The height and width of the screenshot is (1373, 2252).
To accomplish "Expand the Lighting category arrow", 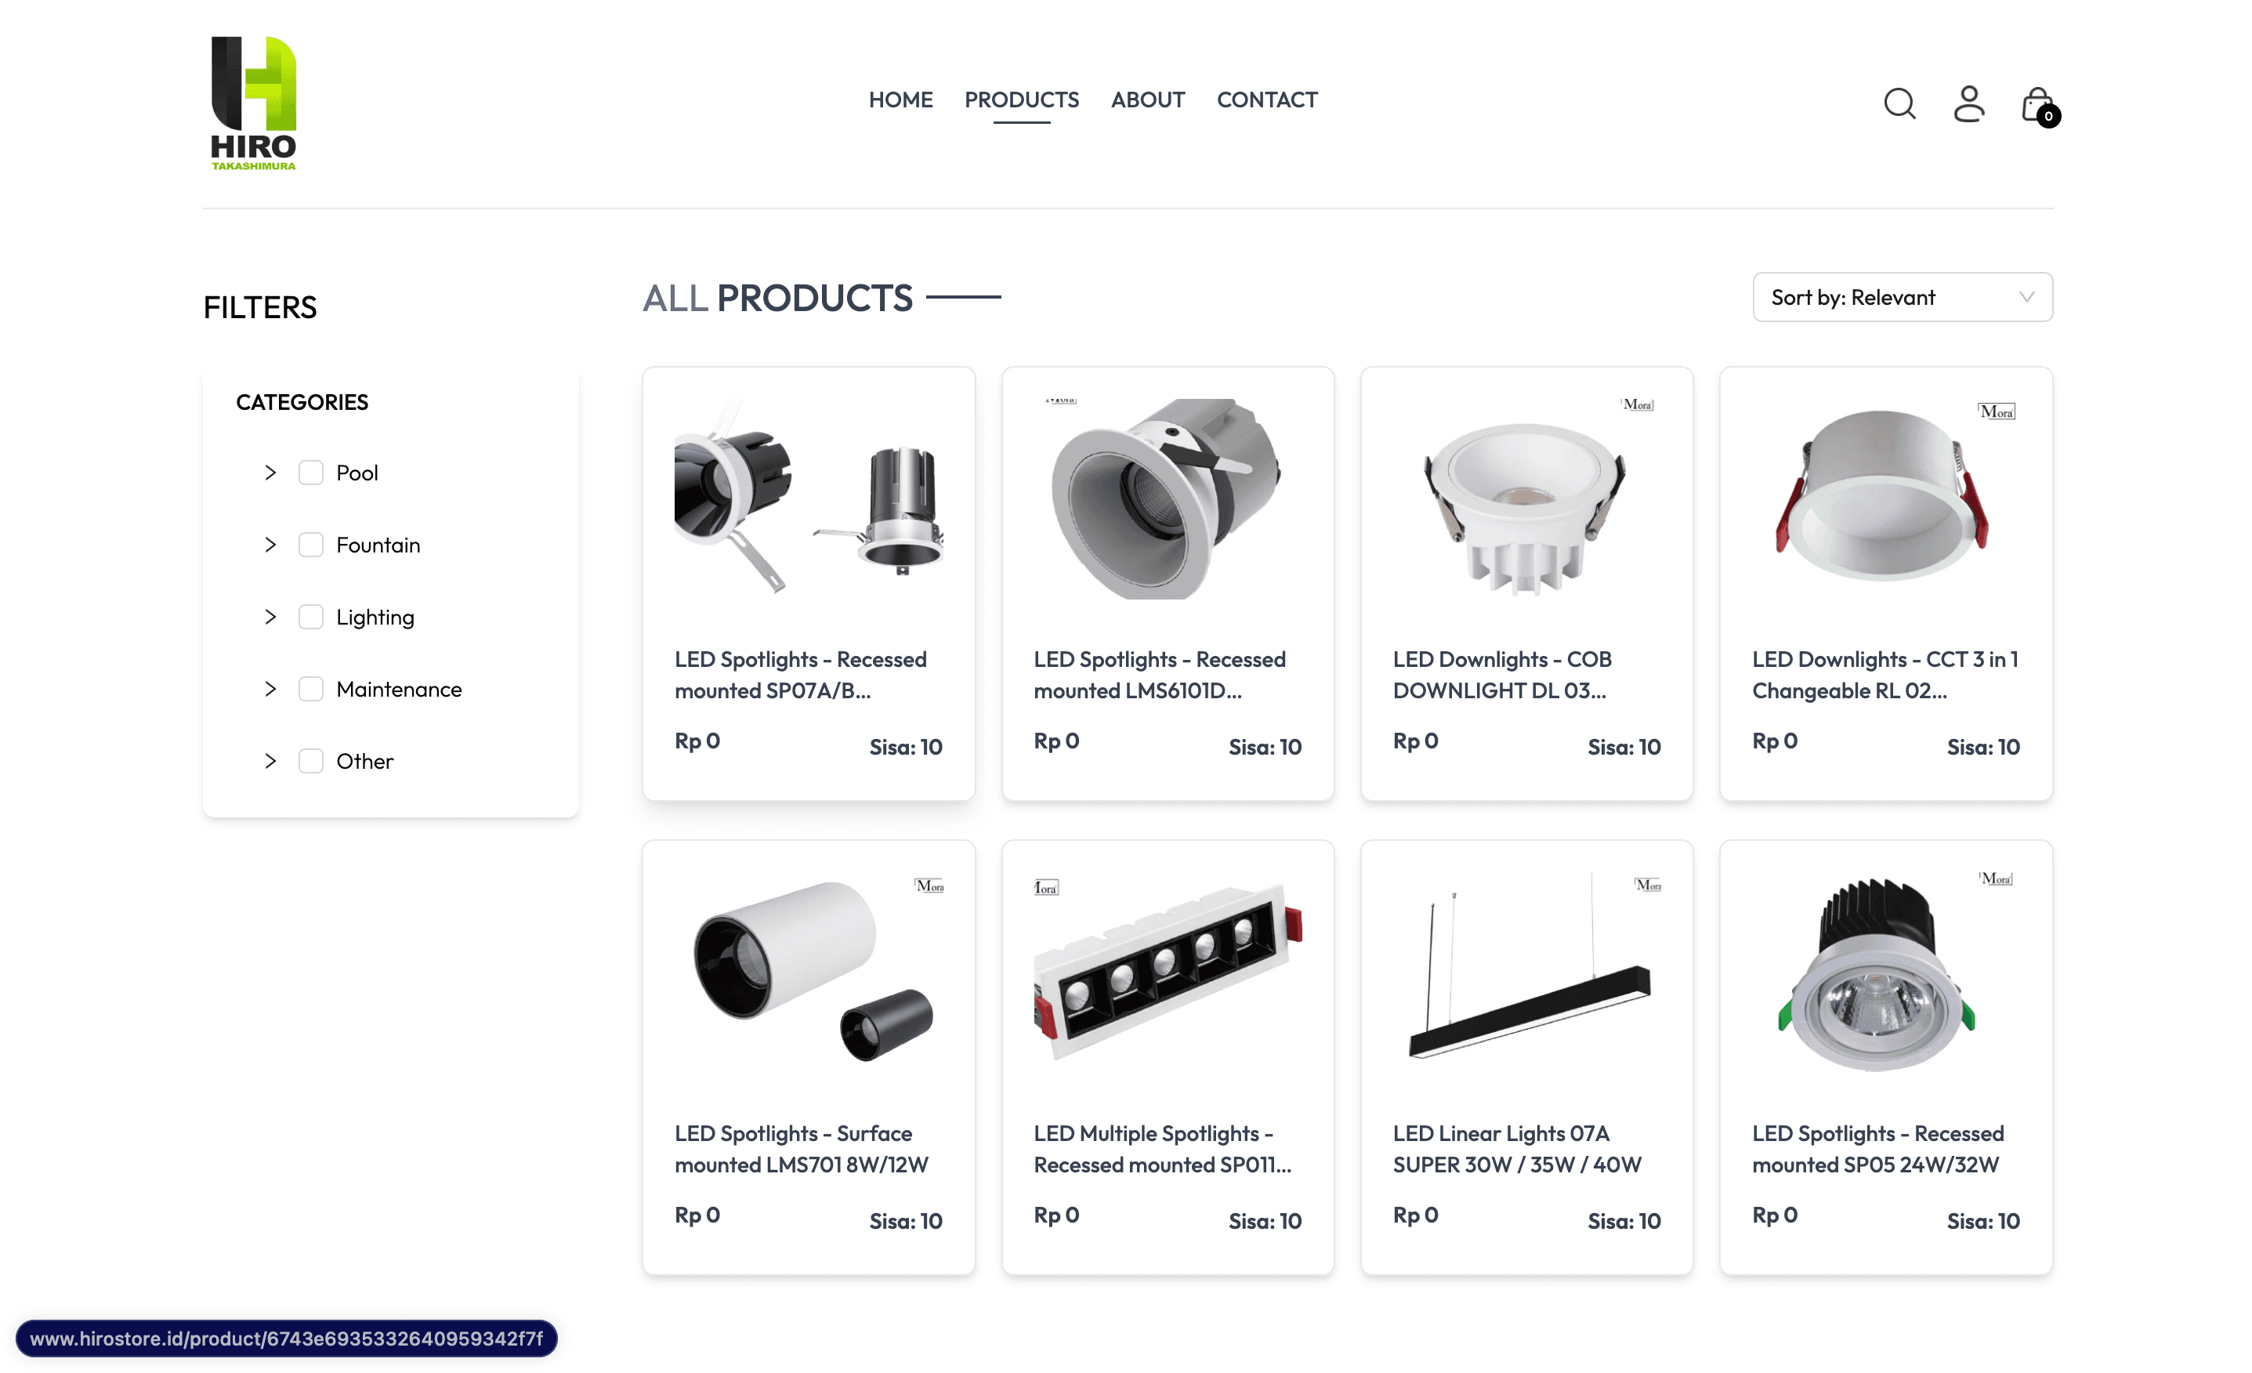I will 270,617.
